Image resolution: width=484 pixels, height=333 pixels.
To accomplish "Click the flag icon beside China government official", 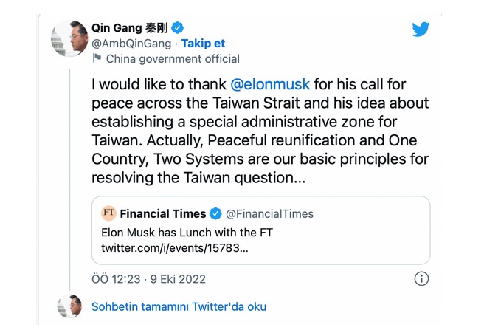I will [x=97, y=58].
